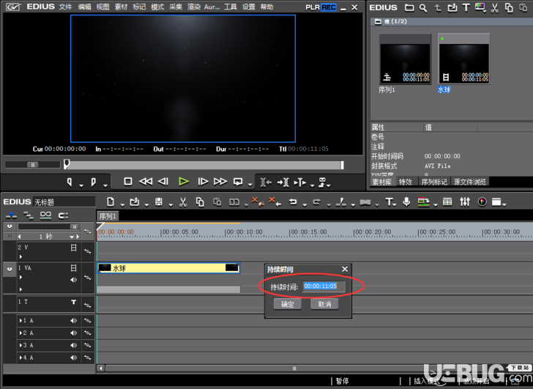Image resolution: width=533 pixels, height=389 pixels.
Task: Start playback with the green Play button
Action: click(x=184, y=182)
